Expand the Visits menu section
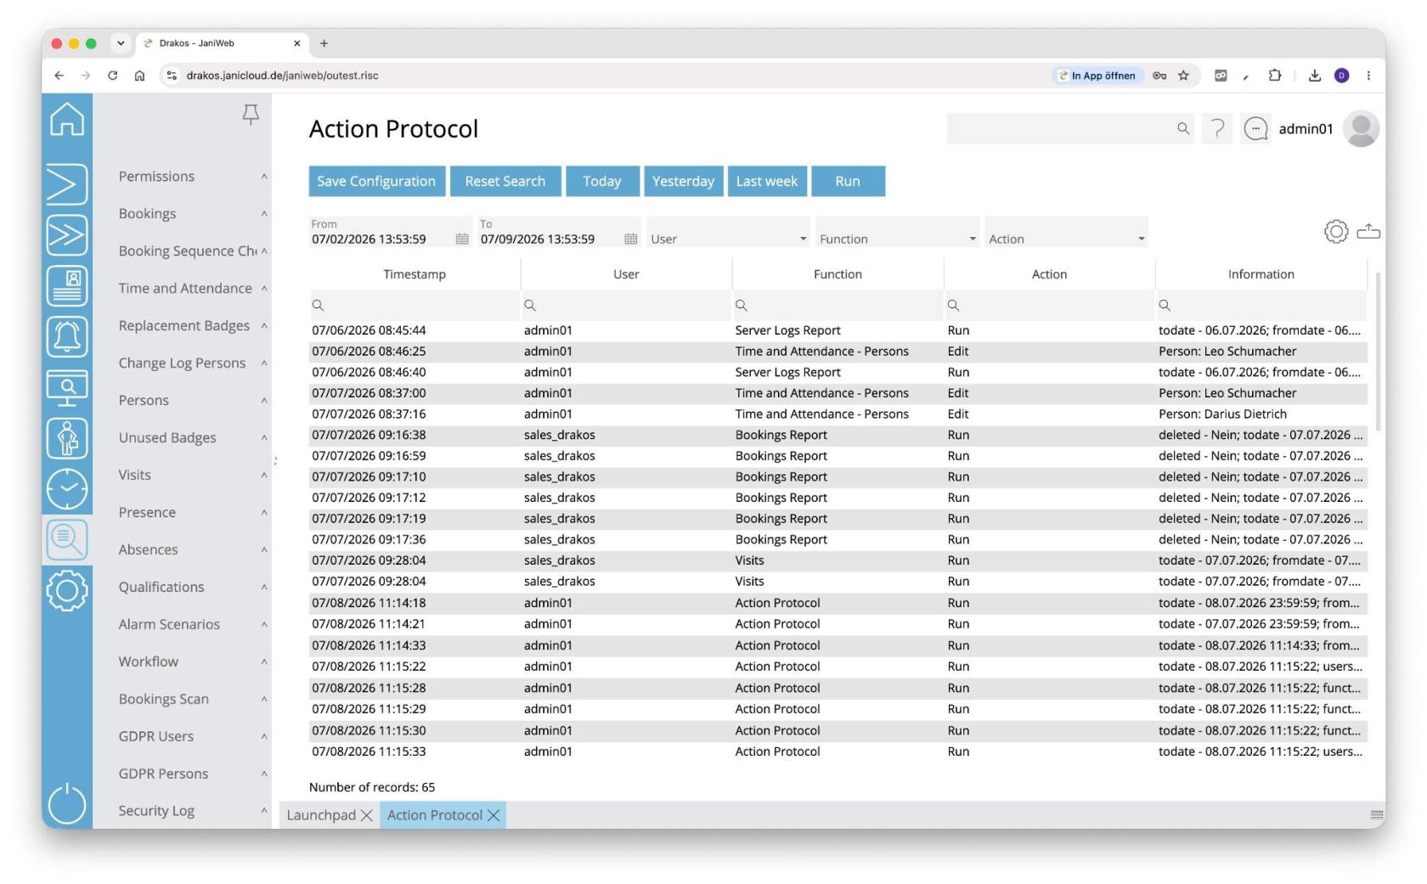1427x884 pixels. point(264,476)
